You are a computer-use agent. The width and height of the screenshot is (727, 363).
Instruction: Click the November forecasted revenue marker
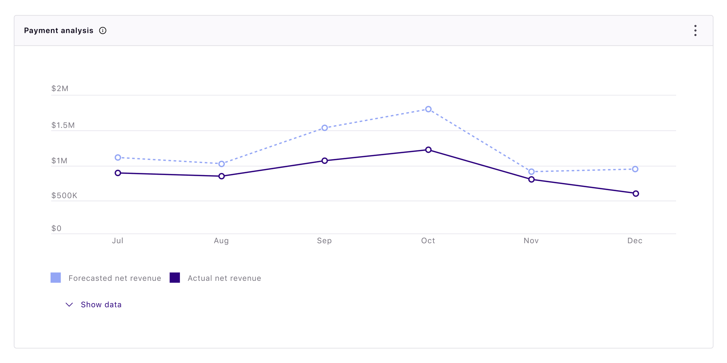(531, 172)
